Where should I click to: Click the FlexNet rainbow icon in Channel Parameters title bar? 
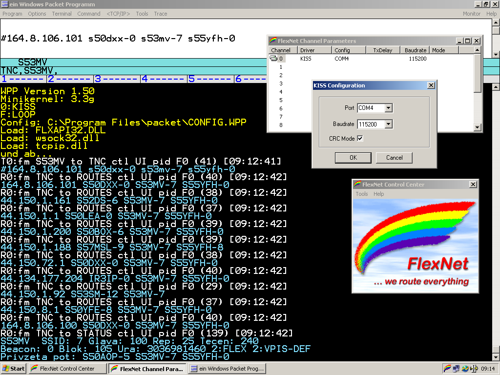click(273, 41)
